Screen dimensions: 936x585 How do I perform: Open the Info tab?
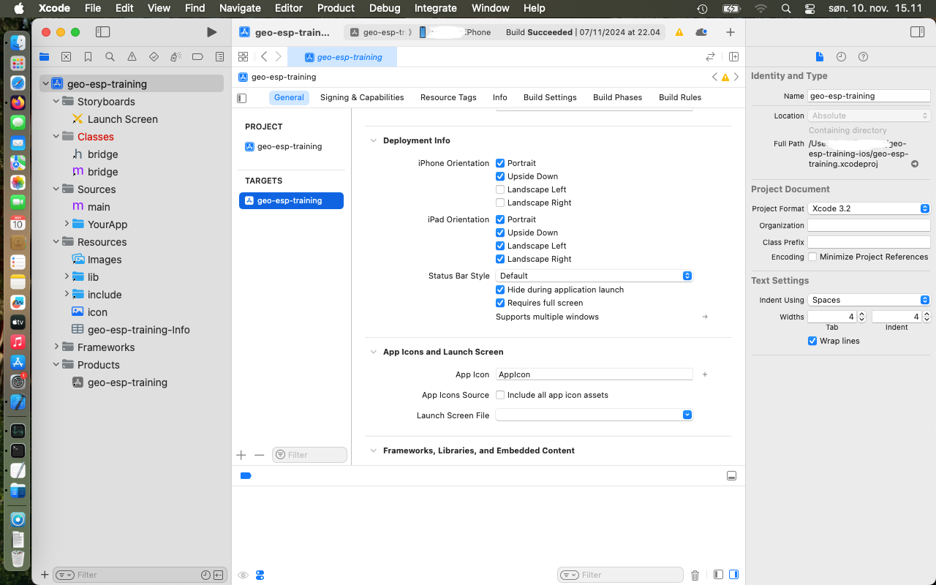tap(500, 97)
